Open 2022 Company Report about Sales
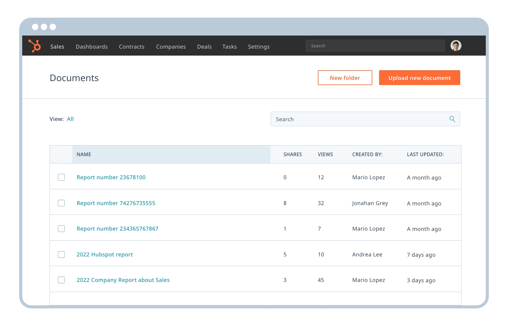 tap(123, 280)
